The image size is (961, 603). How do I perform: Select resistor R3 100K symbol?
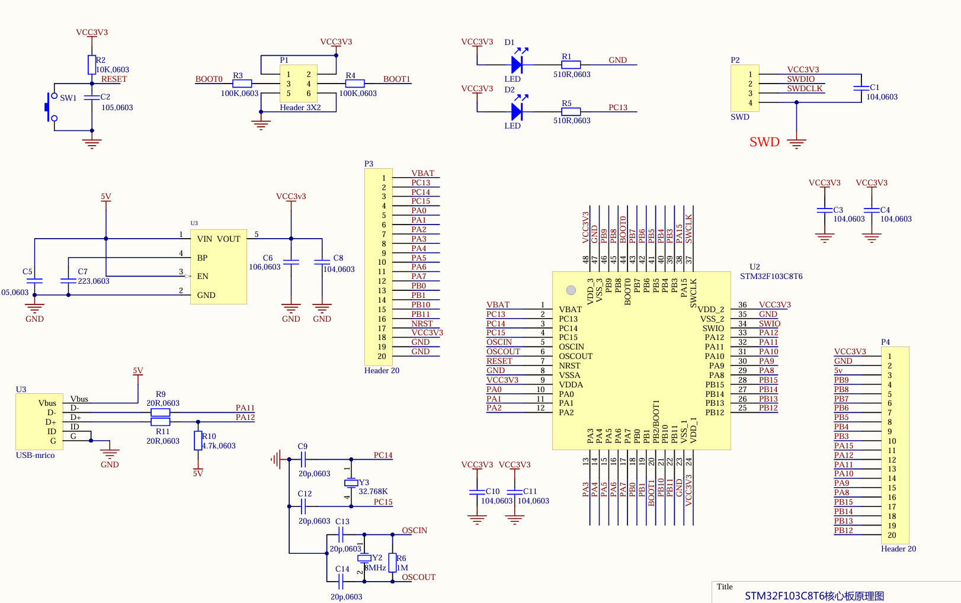pos(242,84)
